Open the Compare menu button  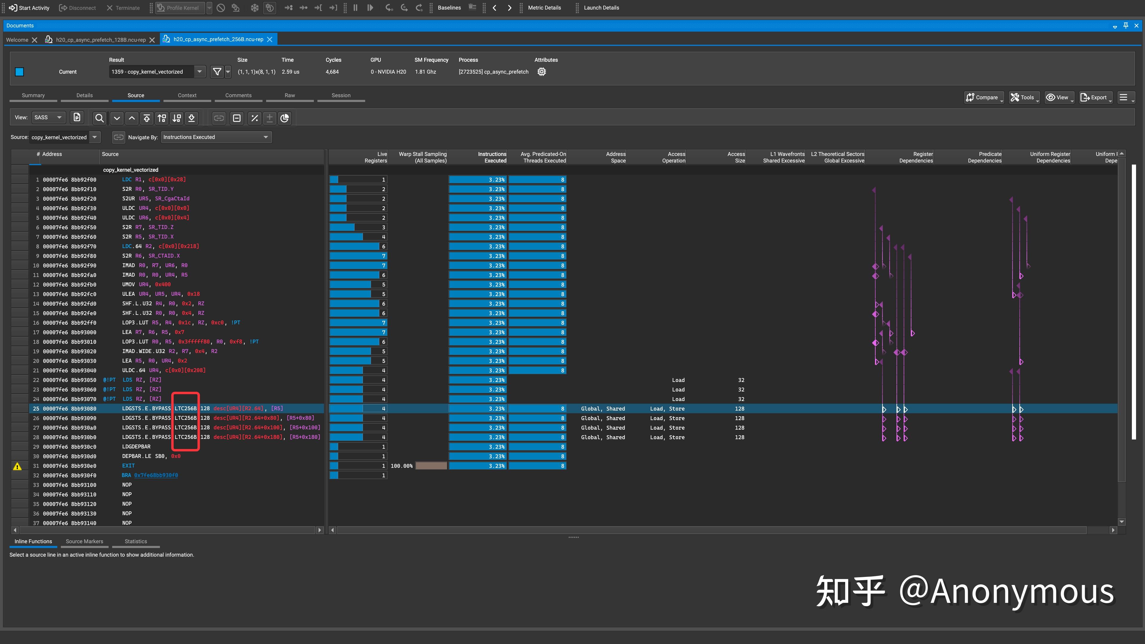click(x=984, y=97)
